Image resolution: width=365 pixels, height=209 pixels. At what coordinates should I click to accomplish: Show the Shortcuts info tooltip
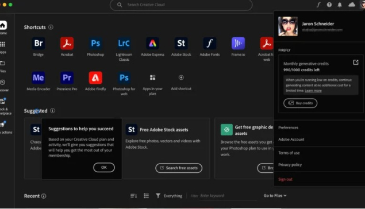[51, 27]
